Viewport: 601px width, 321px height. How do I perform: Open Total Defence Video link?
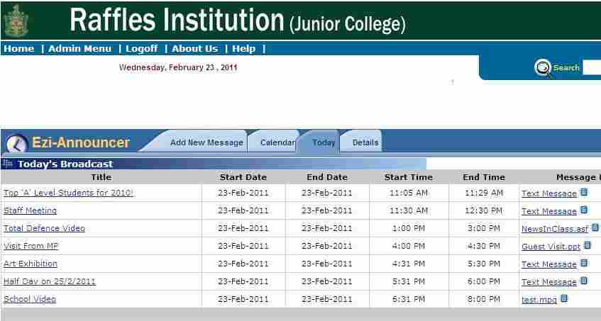click(45, 228)
